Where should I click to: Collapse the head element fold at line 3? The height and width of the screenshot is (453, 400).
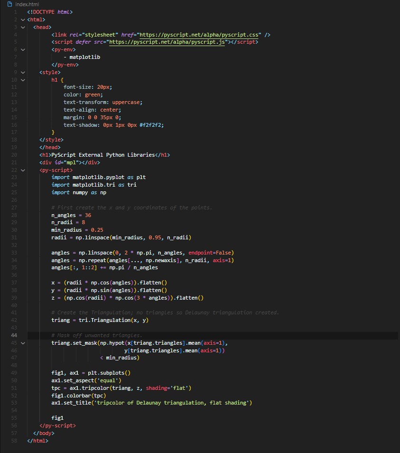point(23,27)
